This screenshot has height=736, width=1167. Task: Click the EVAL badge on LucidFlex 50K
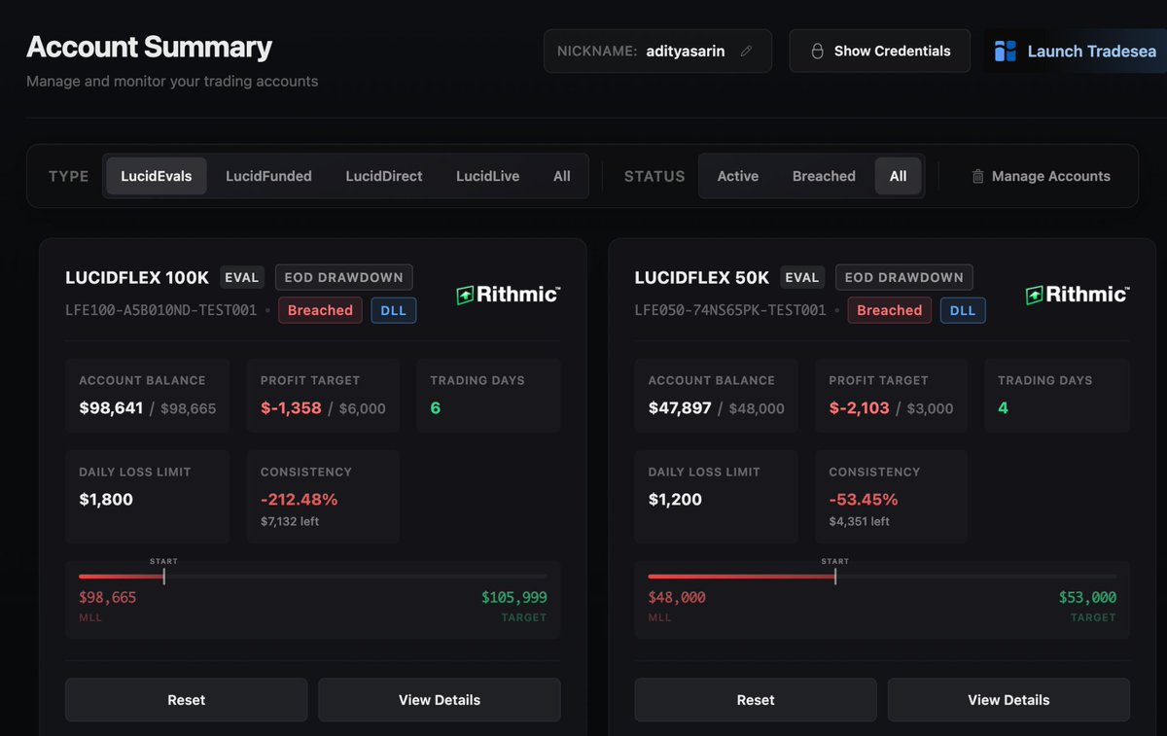point(802,277)
